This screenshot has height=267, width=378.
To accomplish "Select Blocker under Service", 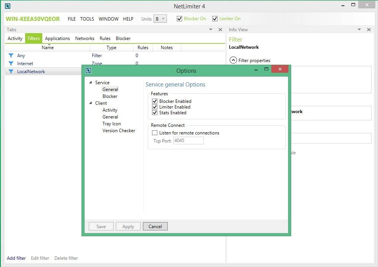I will (110, 96).
